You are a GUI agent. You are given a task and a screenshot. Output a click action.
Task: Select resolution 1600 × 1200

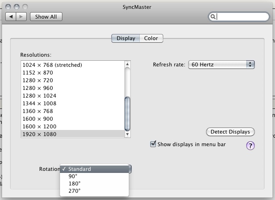pyautogui.click(x=72, y=127)
